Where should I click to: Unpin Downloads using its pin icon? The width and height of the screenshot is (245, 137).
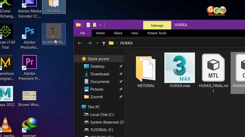point(121,74)
